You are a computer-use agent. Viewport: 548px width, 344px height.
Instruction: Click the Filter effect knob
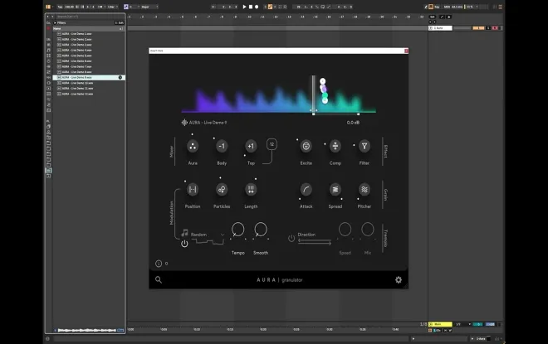tap(365, 146)
